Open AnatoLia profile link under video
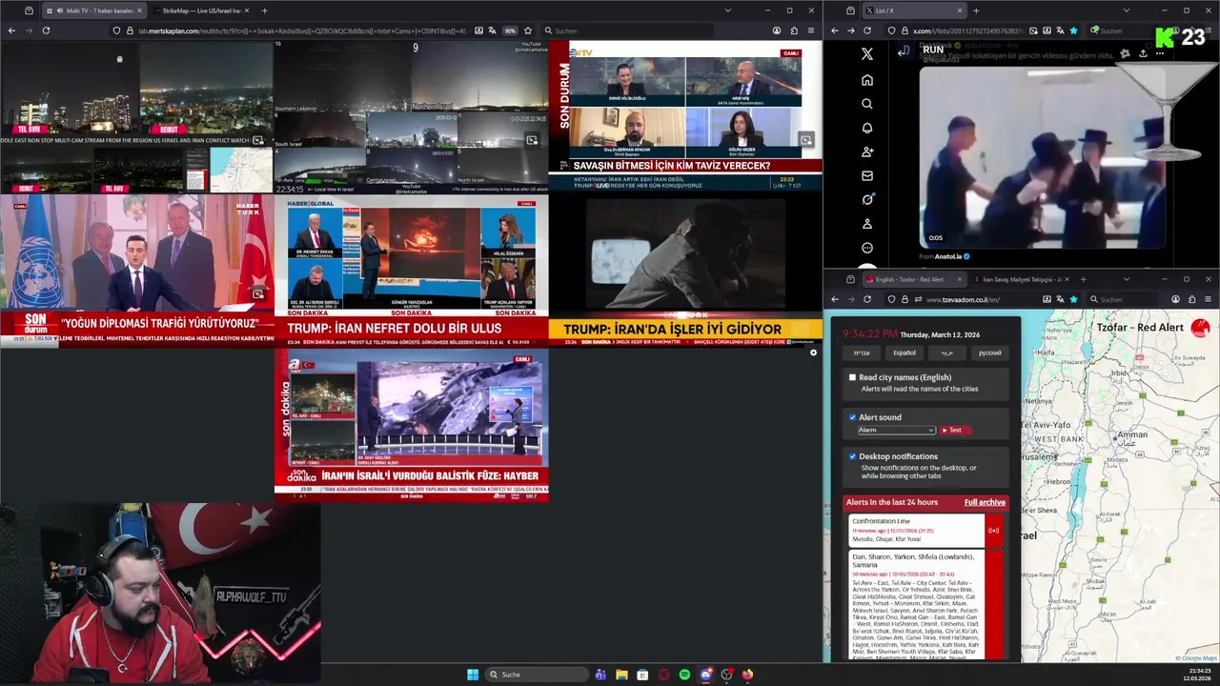Viewport: 1220px width, 686px height. [x=949, y=256]
